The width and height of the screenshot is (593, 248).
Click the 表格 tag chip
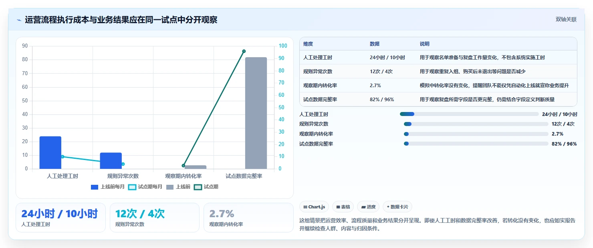[x=343, y=207]
